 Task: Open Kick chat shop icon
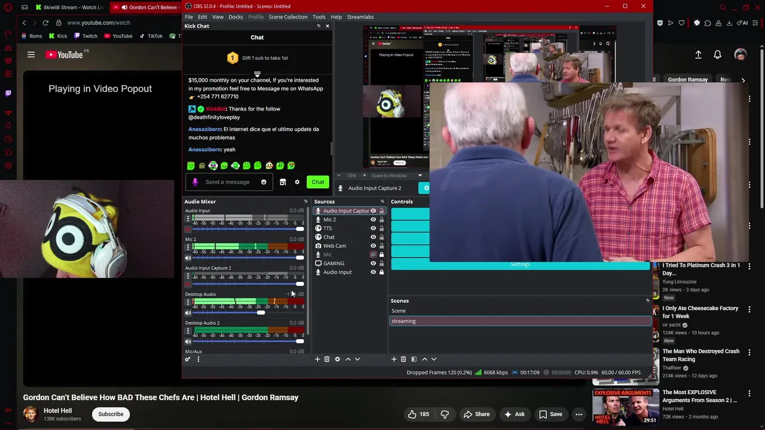(283, 182)
